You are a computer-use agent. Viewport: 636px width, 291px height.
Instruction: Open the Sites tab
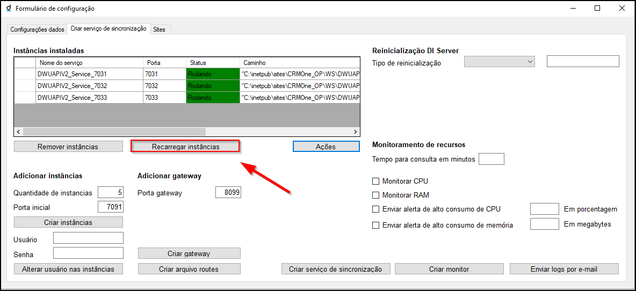point(160,30)
